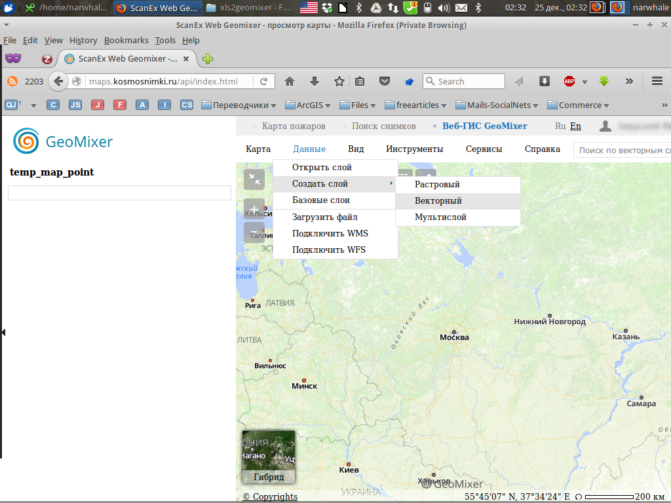Open the Инструменты menu
671x503 pixels.
[414, 149]
